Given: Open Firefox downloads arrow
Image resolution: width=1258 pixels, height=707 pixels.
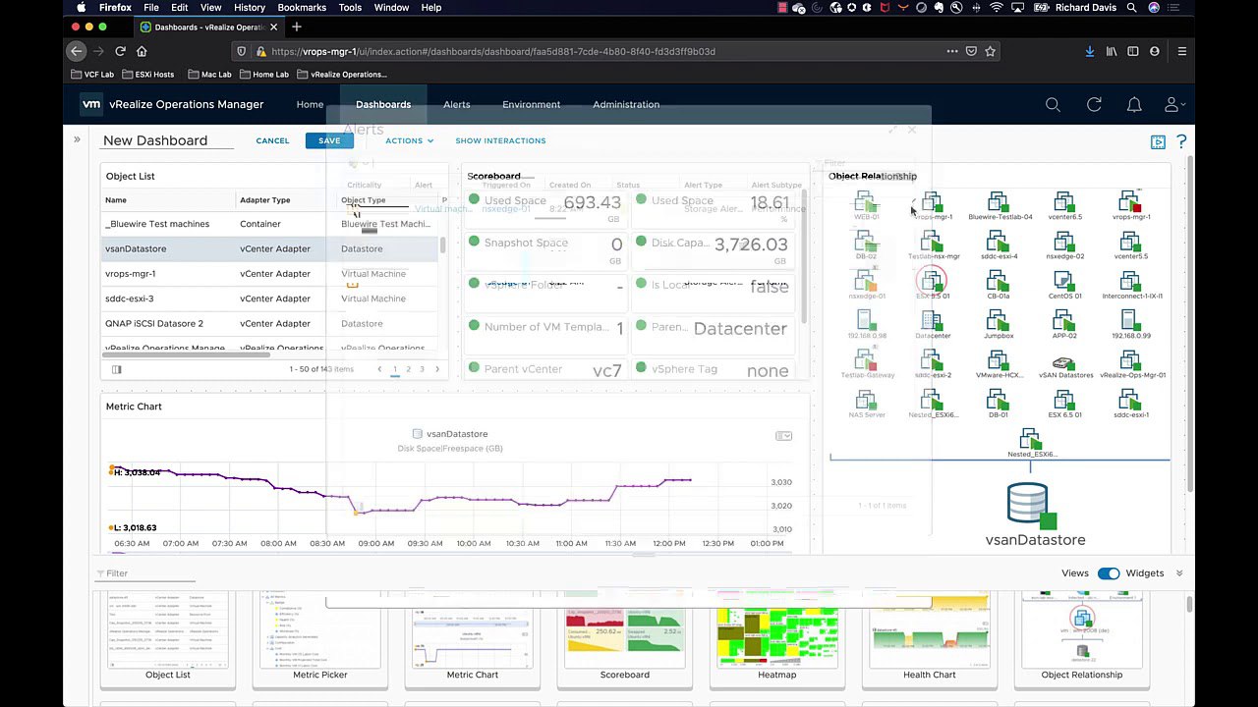Looking at the screenshot, I should coord(1089,51).
